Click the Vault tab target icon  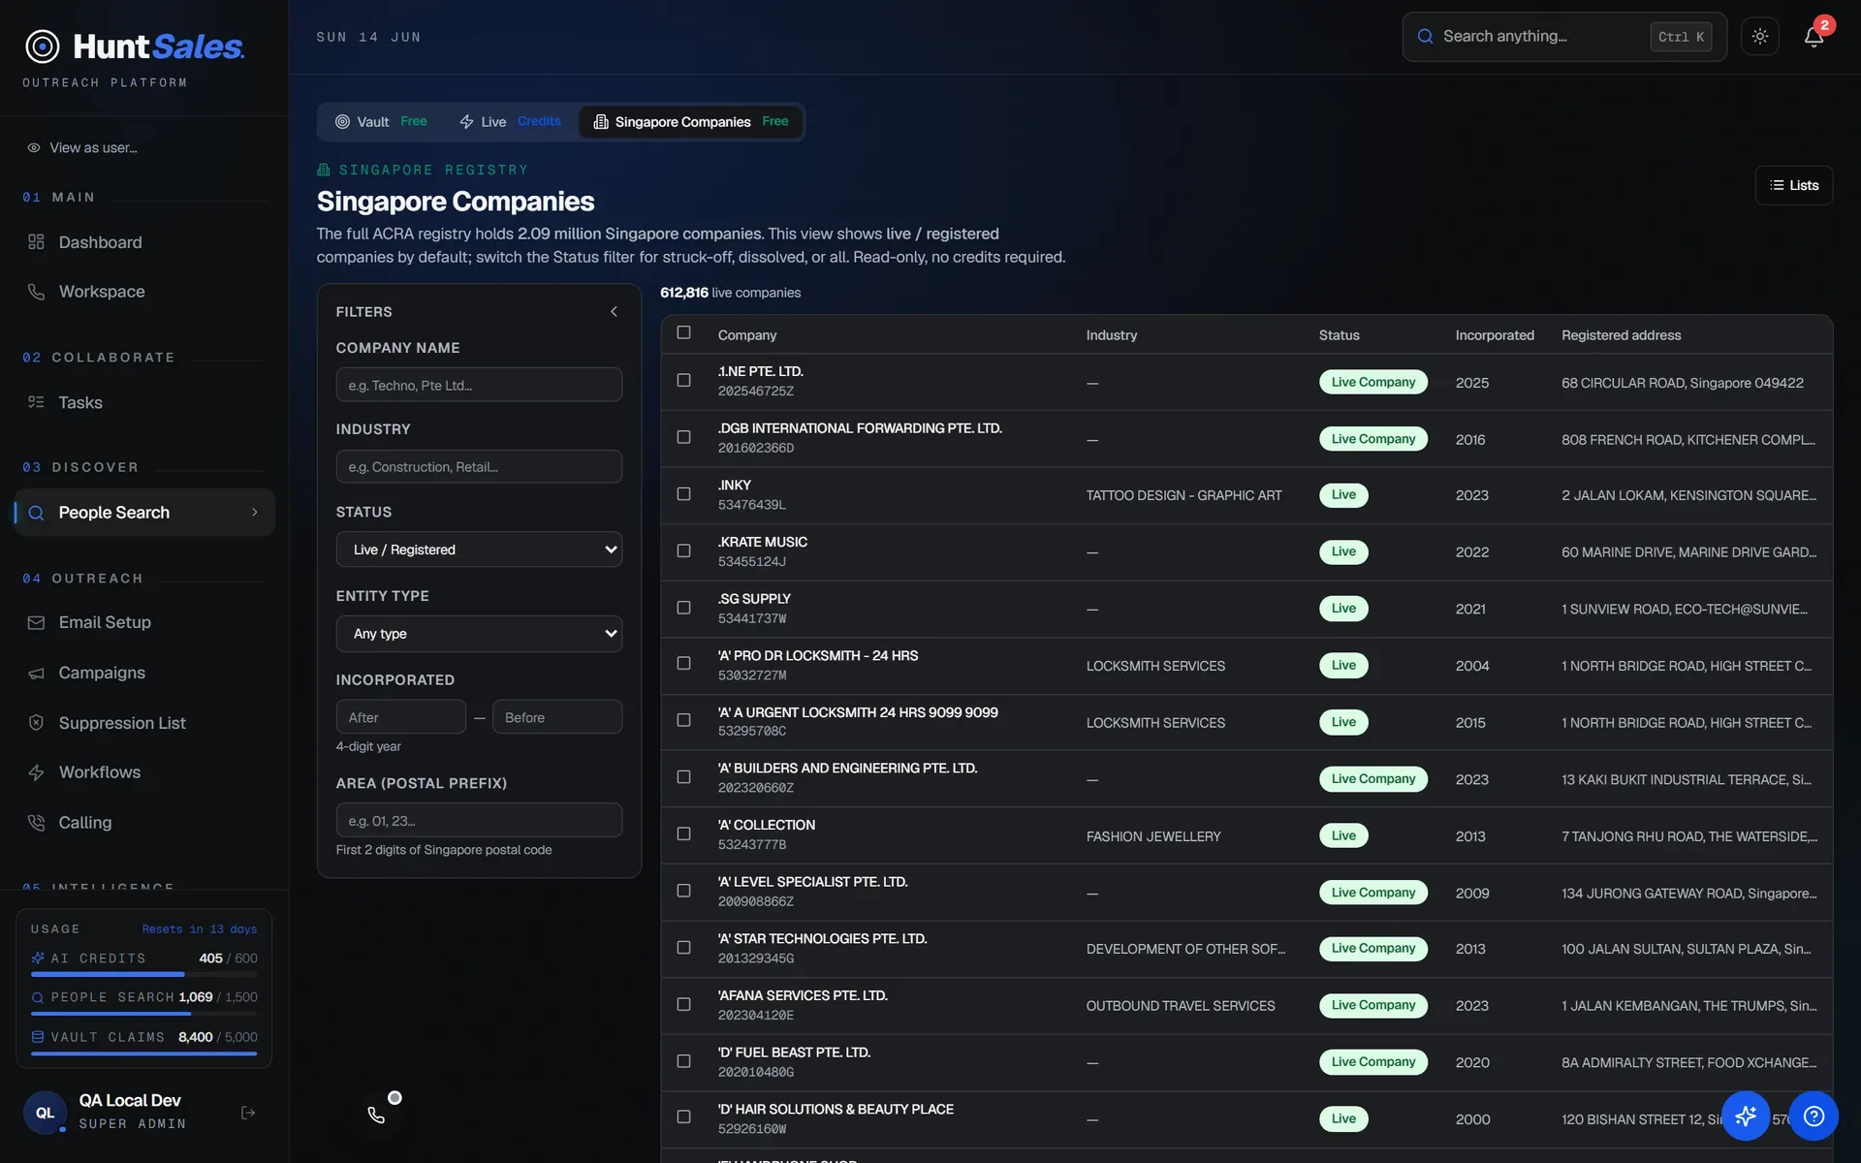[342, 122]
